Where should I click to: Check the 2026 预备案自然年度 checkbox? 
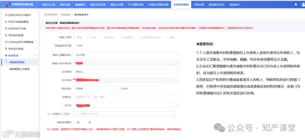pos(75,46)
